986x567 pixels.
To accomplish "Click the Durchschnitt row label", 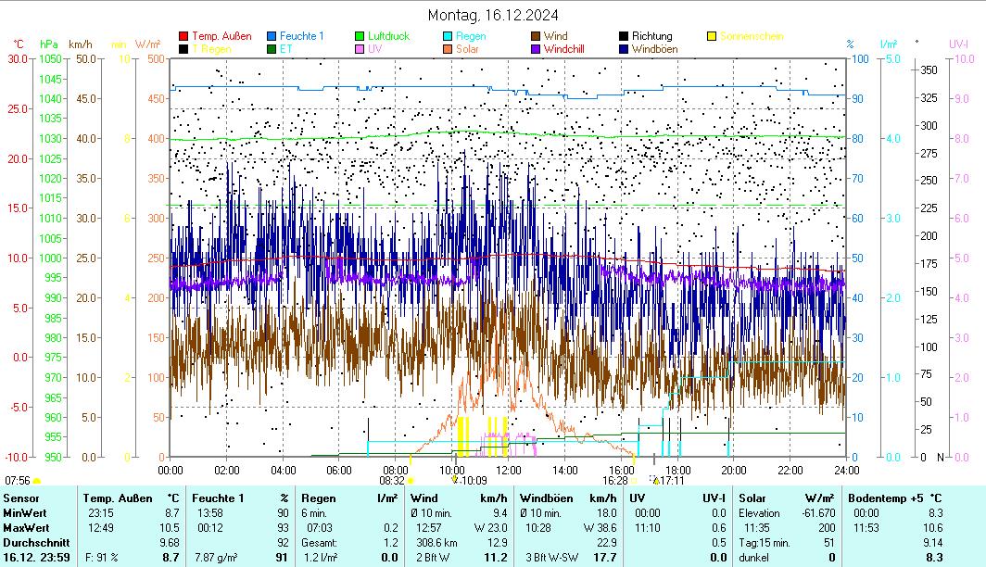I will pos(34,541).
